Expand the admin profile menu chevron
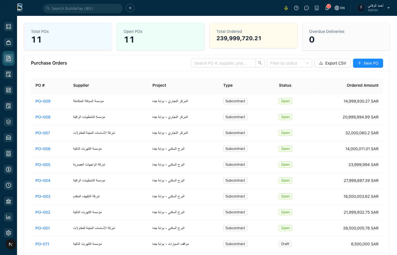This screenshot has width=397, height=255. (388, 8)
